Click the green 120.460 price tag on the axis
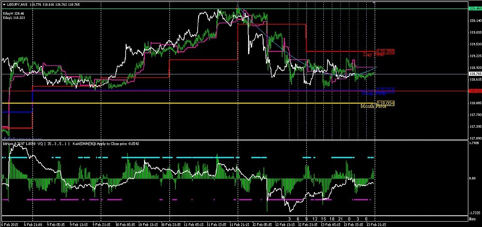 (475, 8)
